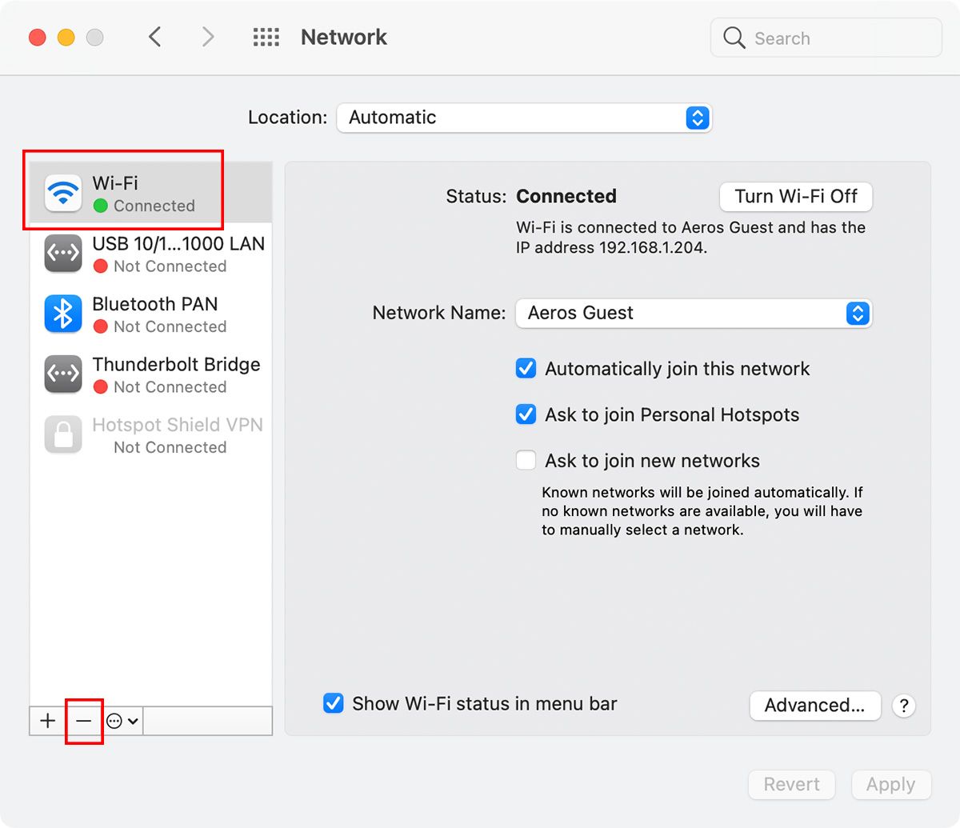Open Advanced network settings
This screenshot has width=960, height=828.
click(814, 706)
